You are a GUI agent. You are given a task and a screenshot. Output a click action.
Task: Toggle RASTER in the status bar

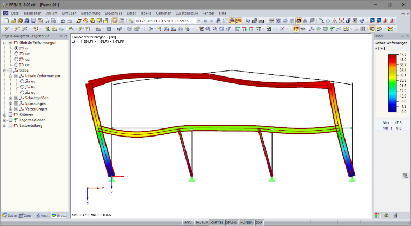tap(201, 222)
